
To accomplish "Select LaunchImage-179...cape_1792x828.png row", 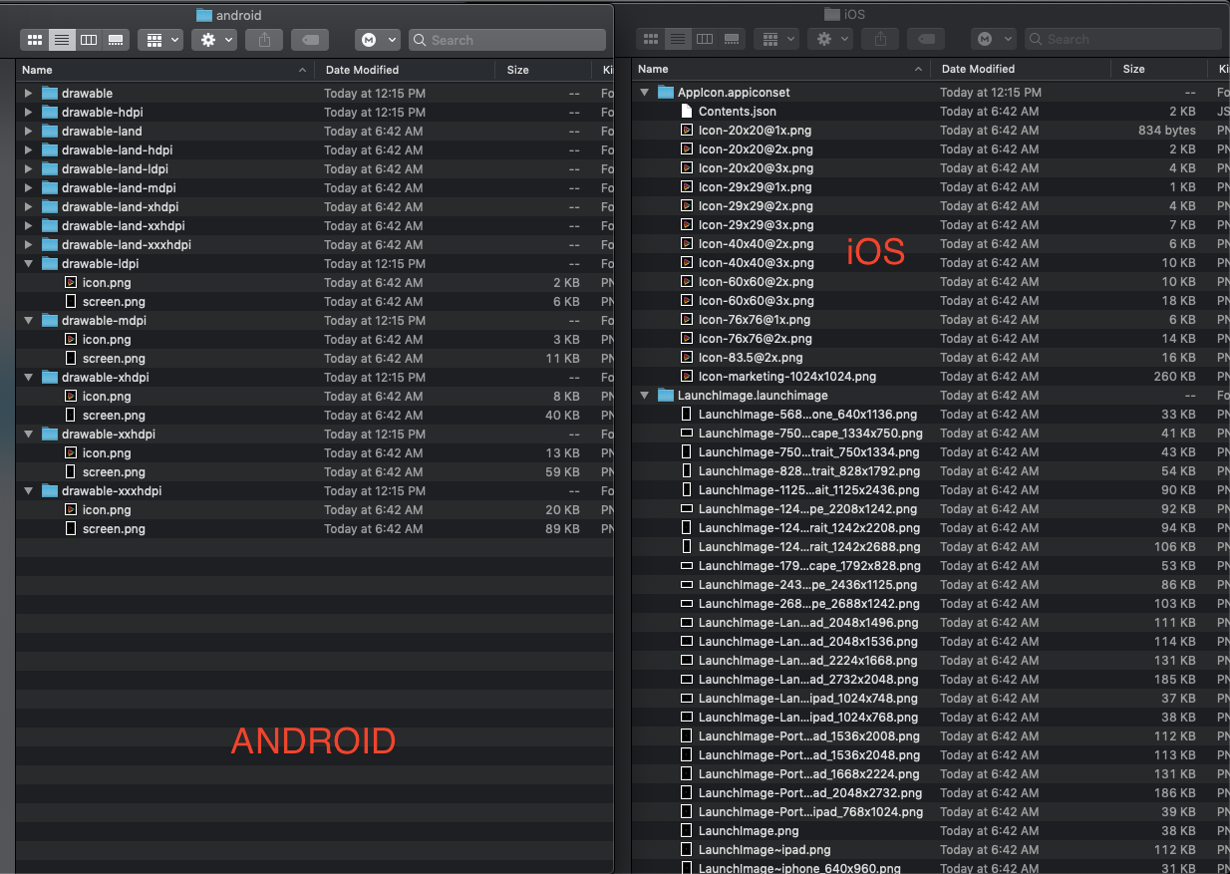I will click(930, 565).
